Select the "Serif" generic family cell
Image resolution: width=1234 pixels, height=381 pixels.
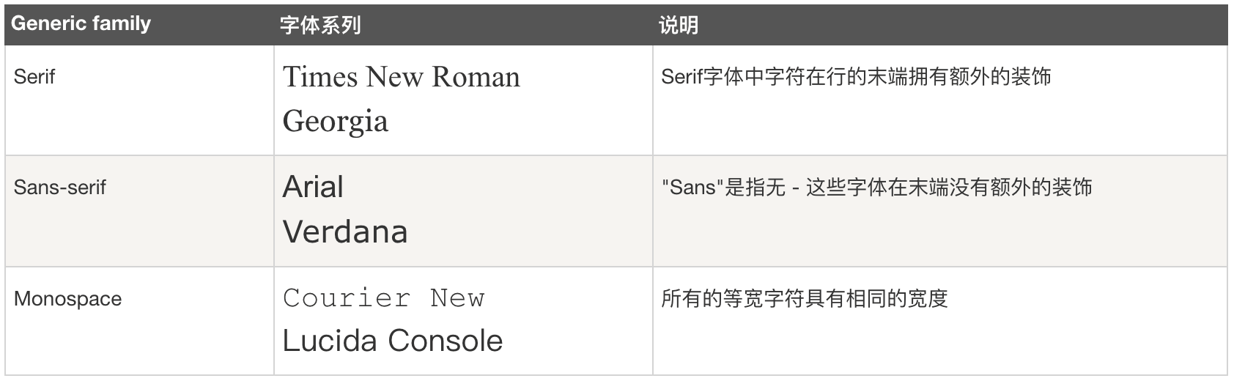click(x=34, y=77)
